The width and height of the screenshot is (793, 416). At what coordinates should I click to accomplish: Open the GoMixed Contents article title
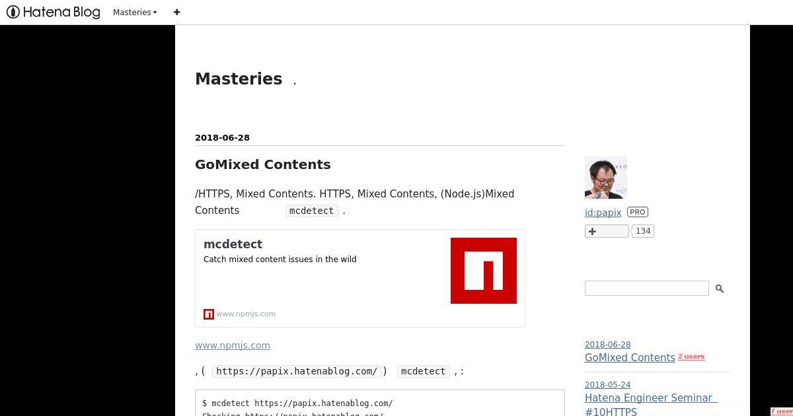[x=262, y=164]
